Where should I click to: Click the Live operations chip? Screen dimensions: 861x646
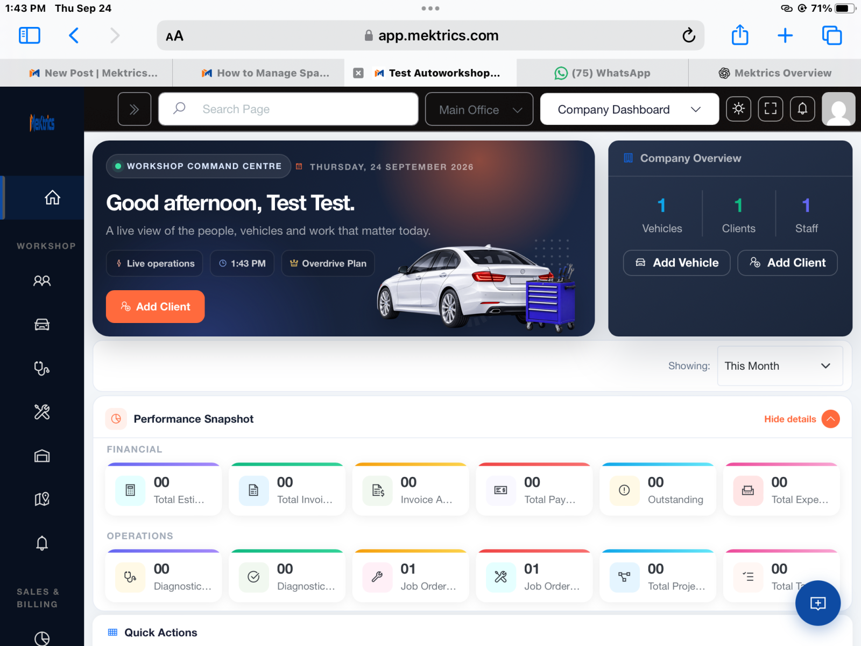point(154,263)
